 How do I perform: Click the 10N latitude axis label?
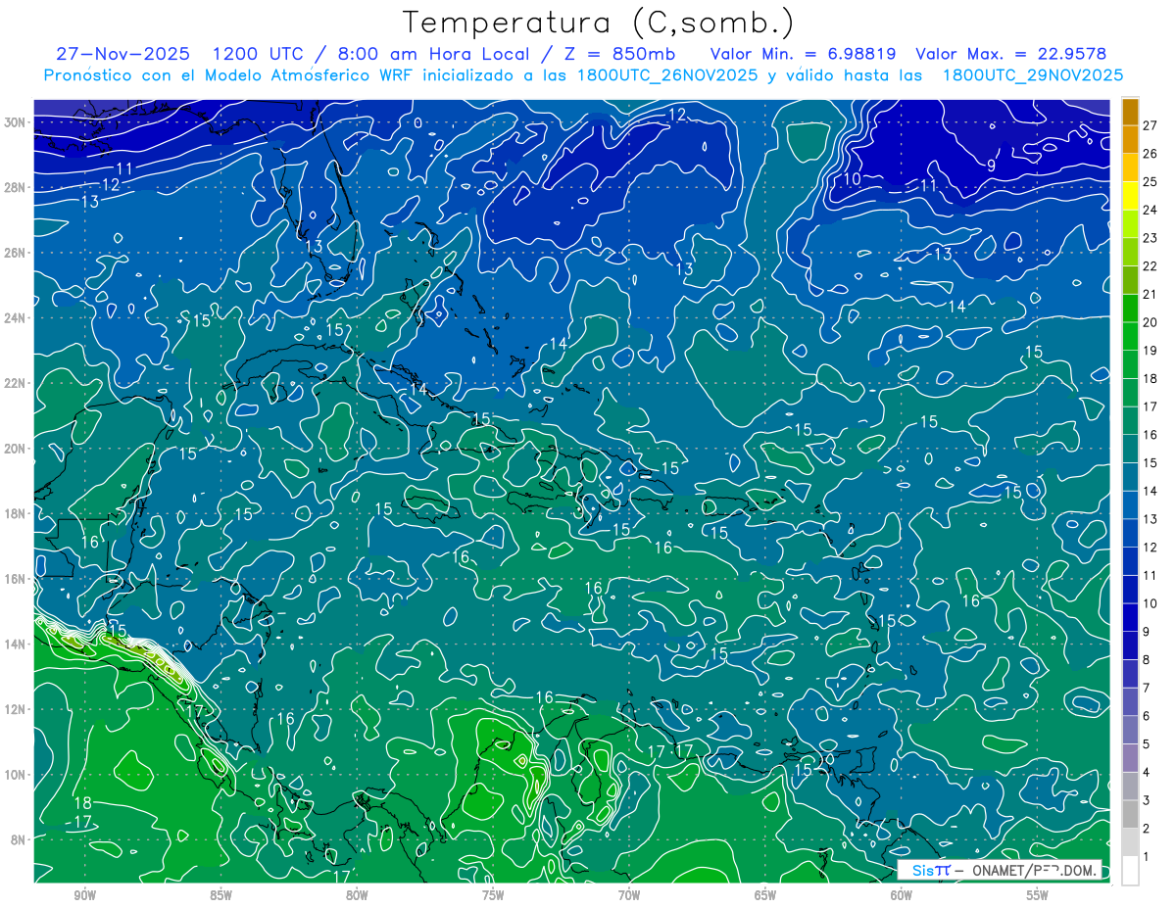tap(17, 774)
